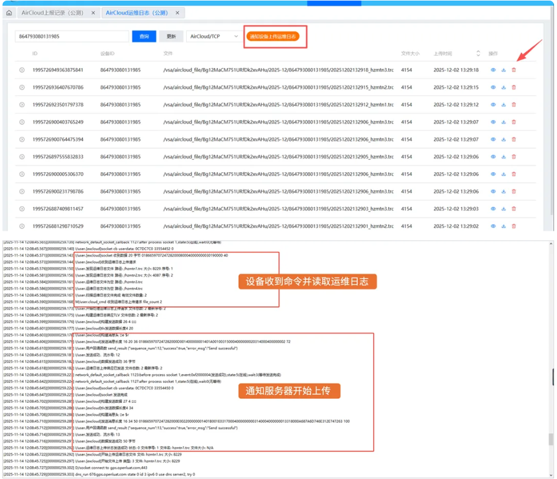Download log file of record 1995726936407670786
Viewport: 557px width, 479px height.
503,87
